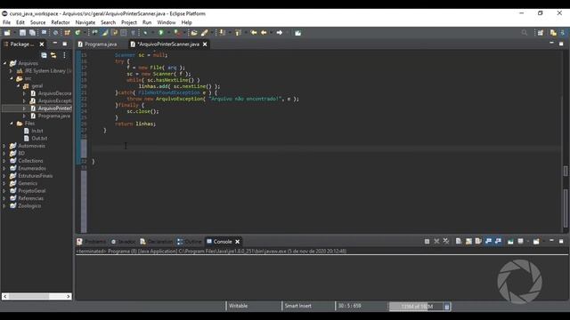Viewport: 570px width, 320px height.
Task: Close the Console view tab
Action: [238, 242]
